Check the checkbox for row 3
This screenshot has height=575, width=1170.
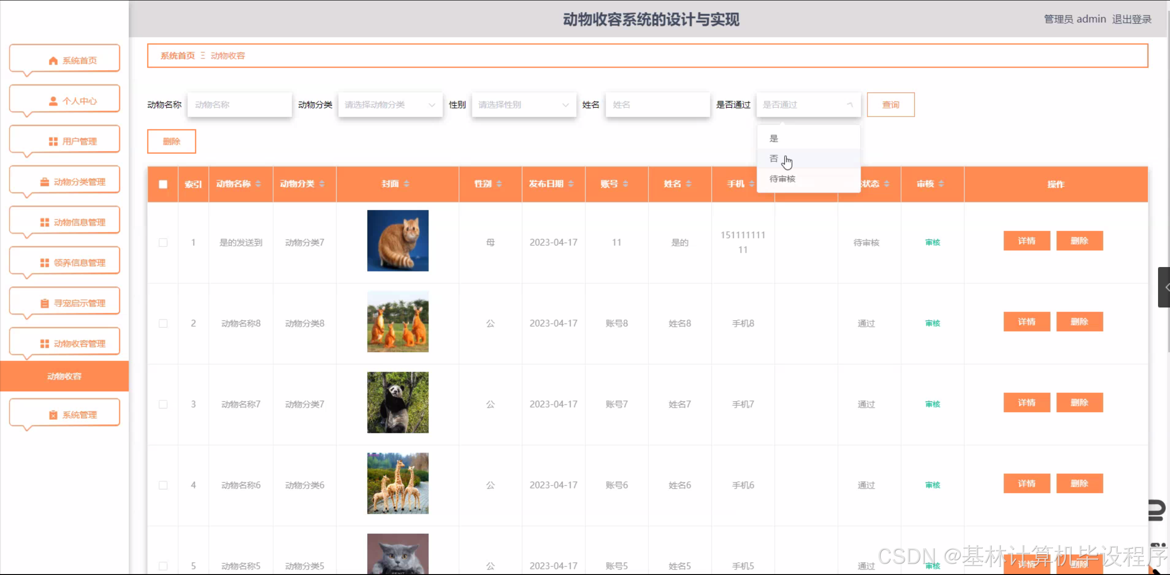[163, 404]
